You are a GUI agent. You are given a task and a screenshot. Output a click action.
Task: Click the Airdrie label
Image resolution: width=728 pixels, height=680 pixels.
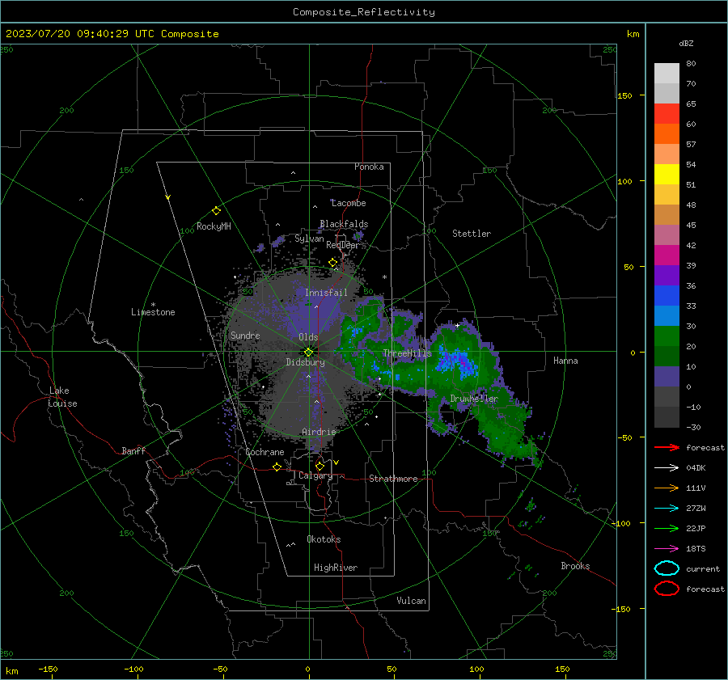point(319,432)
